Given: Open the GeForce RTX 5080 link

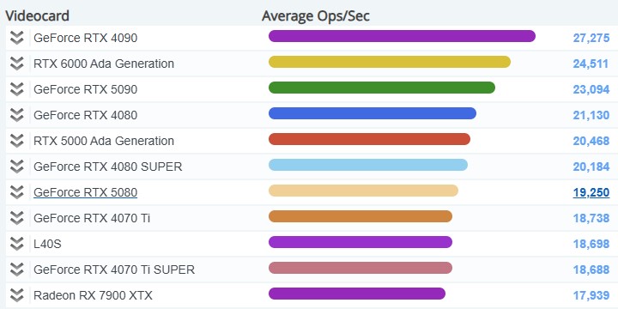Looking at the screenshot, I should pyautogui.click(x=86, y=192).
